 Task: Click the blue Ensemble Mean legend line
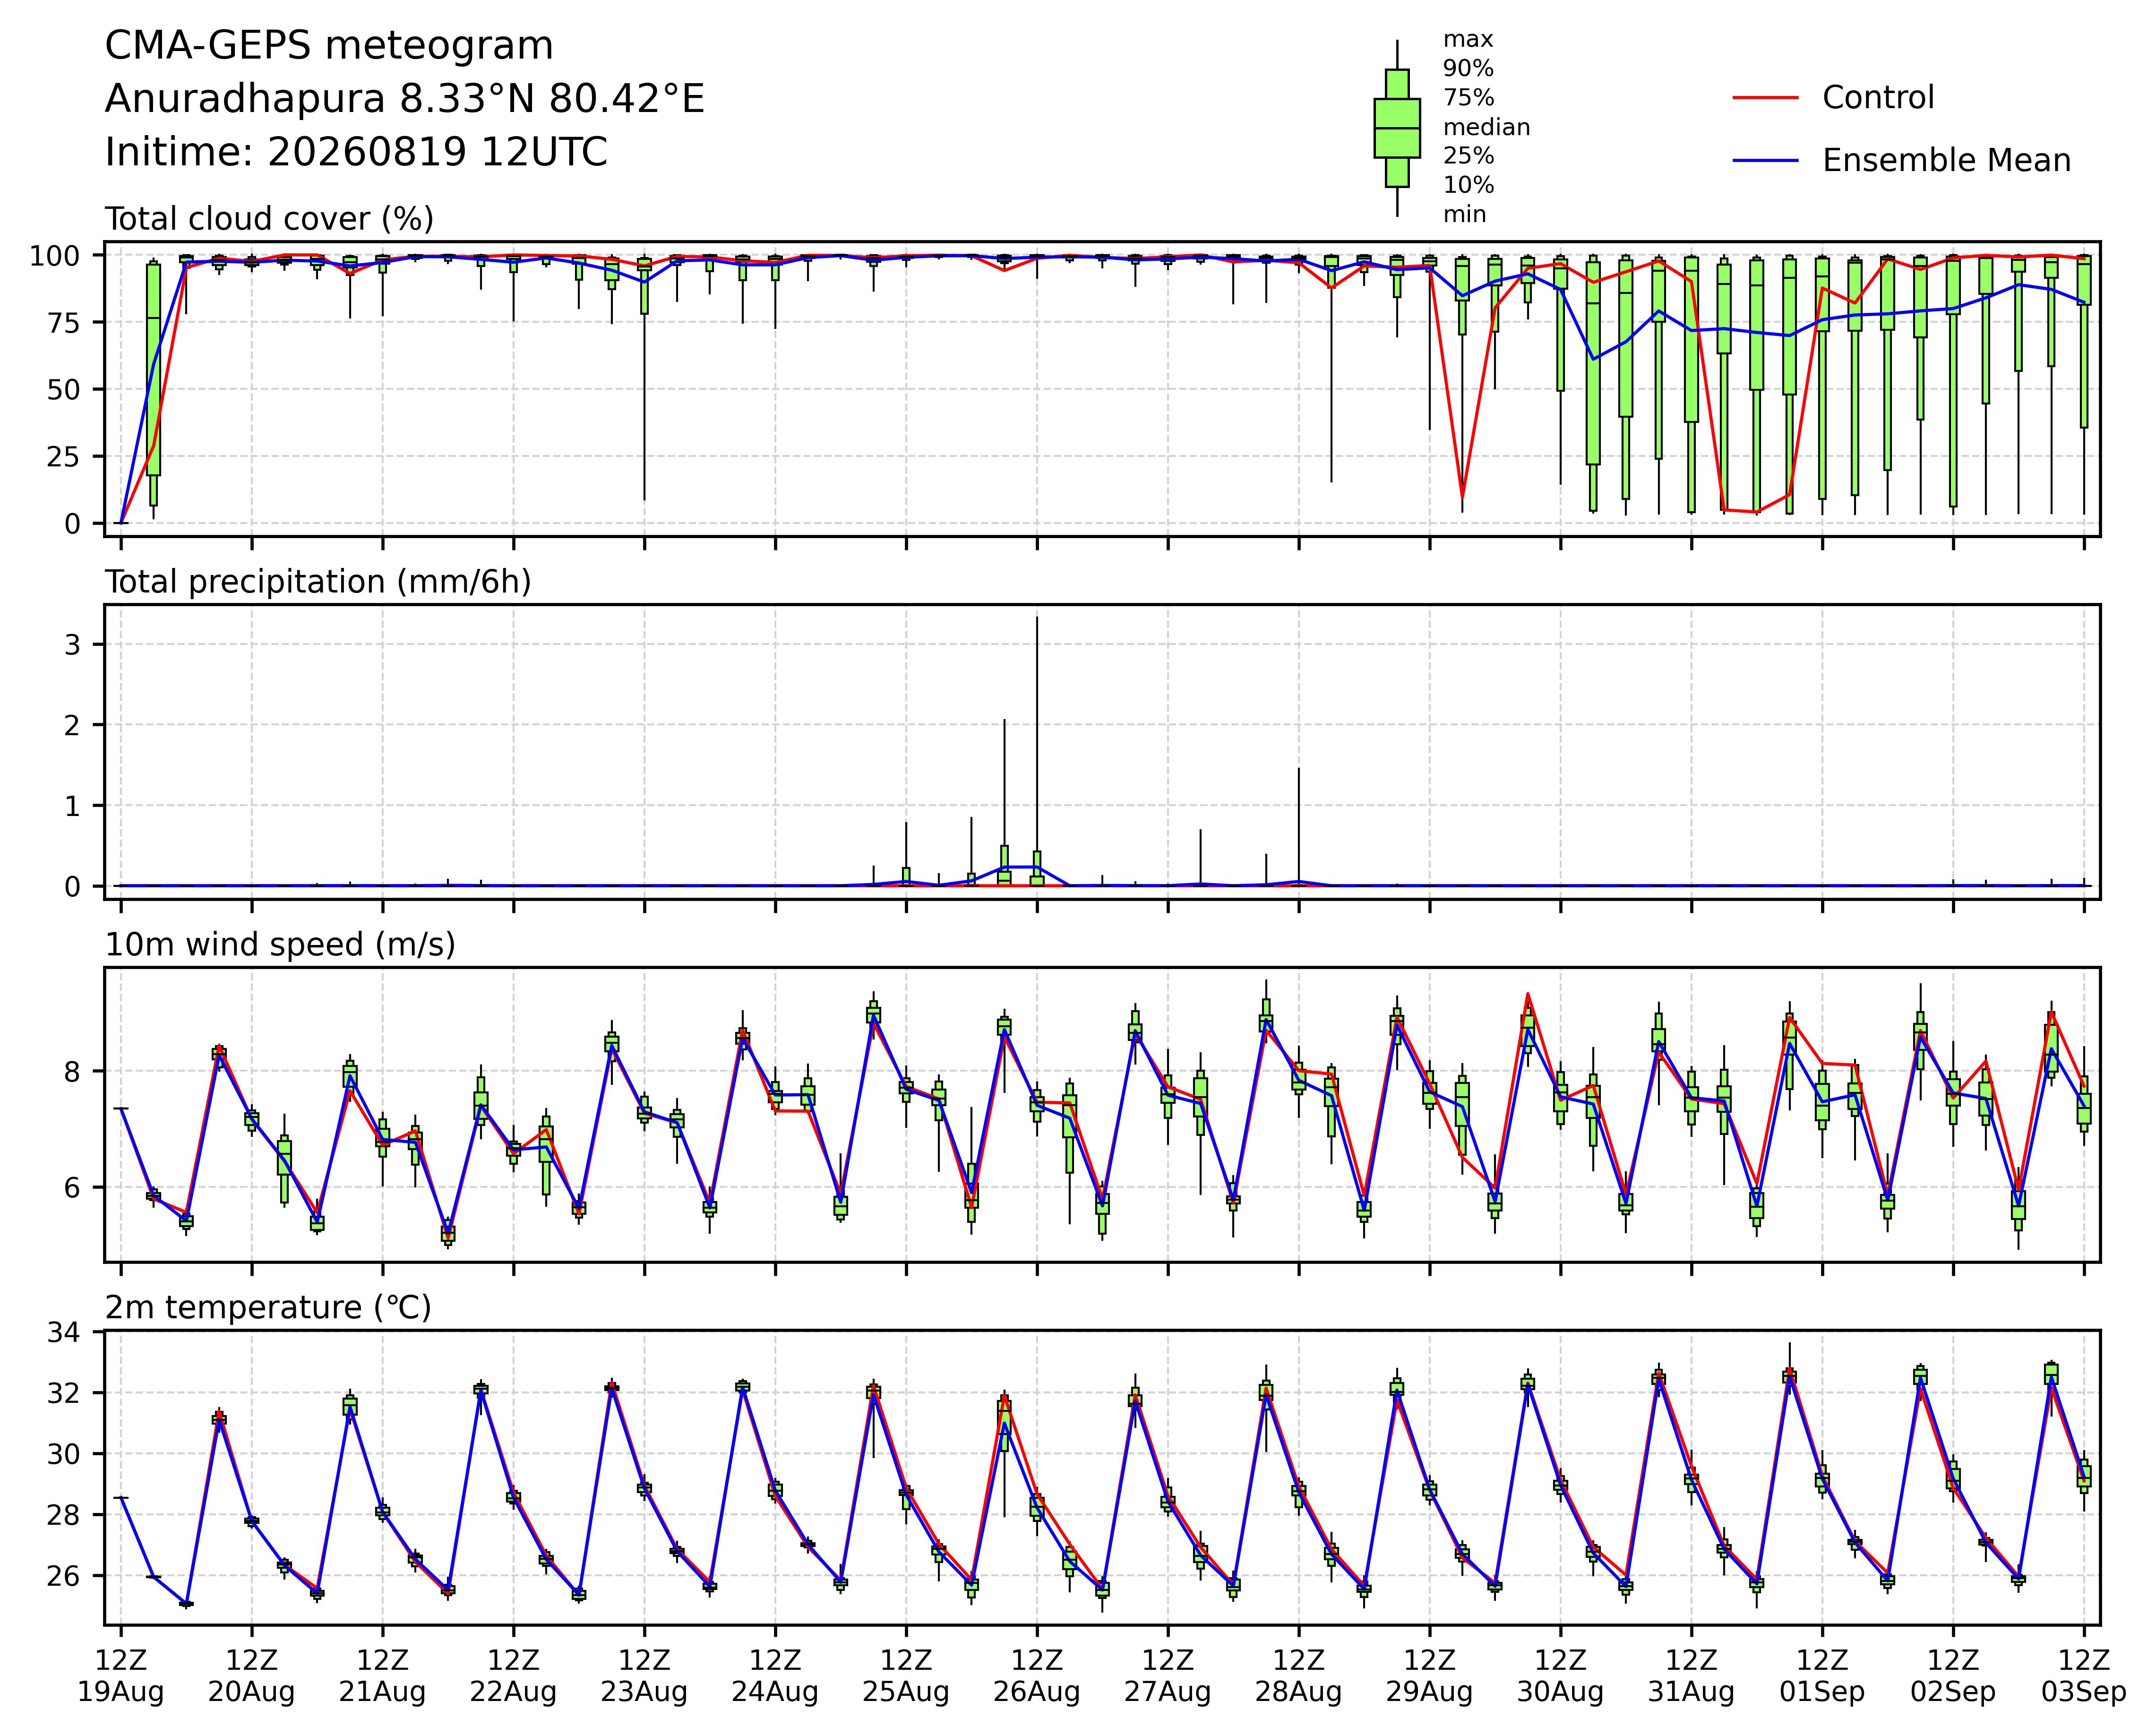pyautogui.click(x=1766, y=161)
